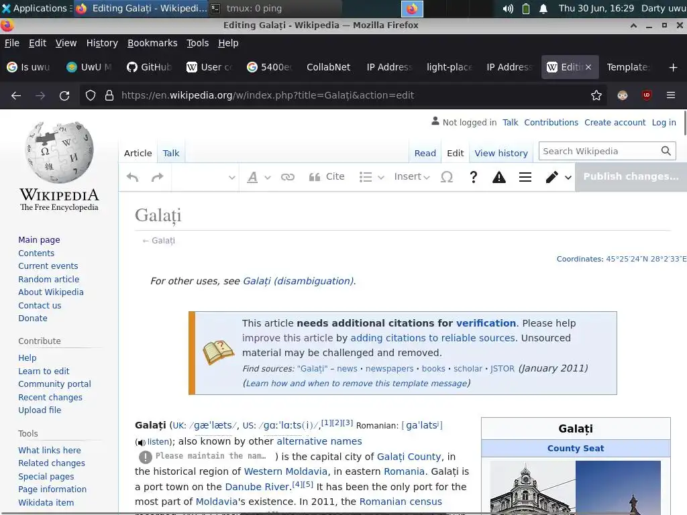Play pronunciation via the listen speaker icon

pyautogui.click(x=142, y=443)
